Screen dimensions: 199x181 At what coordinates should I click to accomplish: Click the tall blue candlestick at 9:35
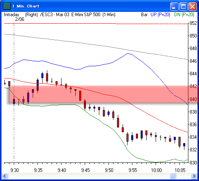(37, 85)
